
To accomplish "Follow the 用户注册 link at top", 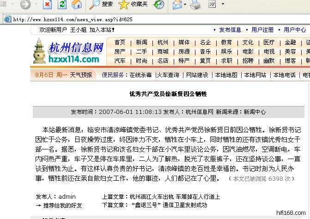I will click(x=262, y=30).
